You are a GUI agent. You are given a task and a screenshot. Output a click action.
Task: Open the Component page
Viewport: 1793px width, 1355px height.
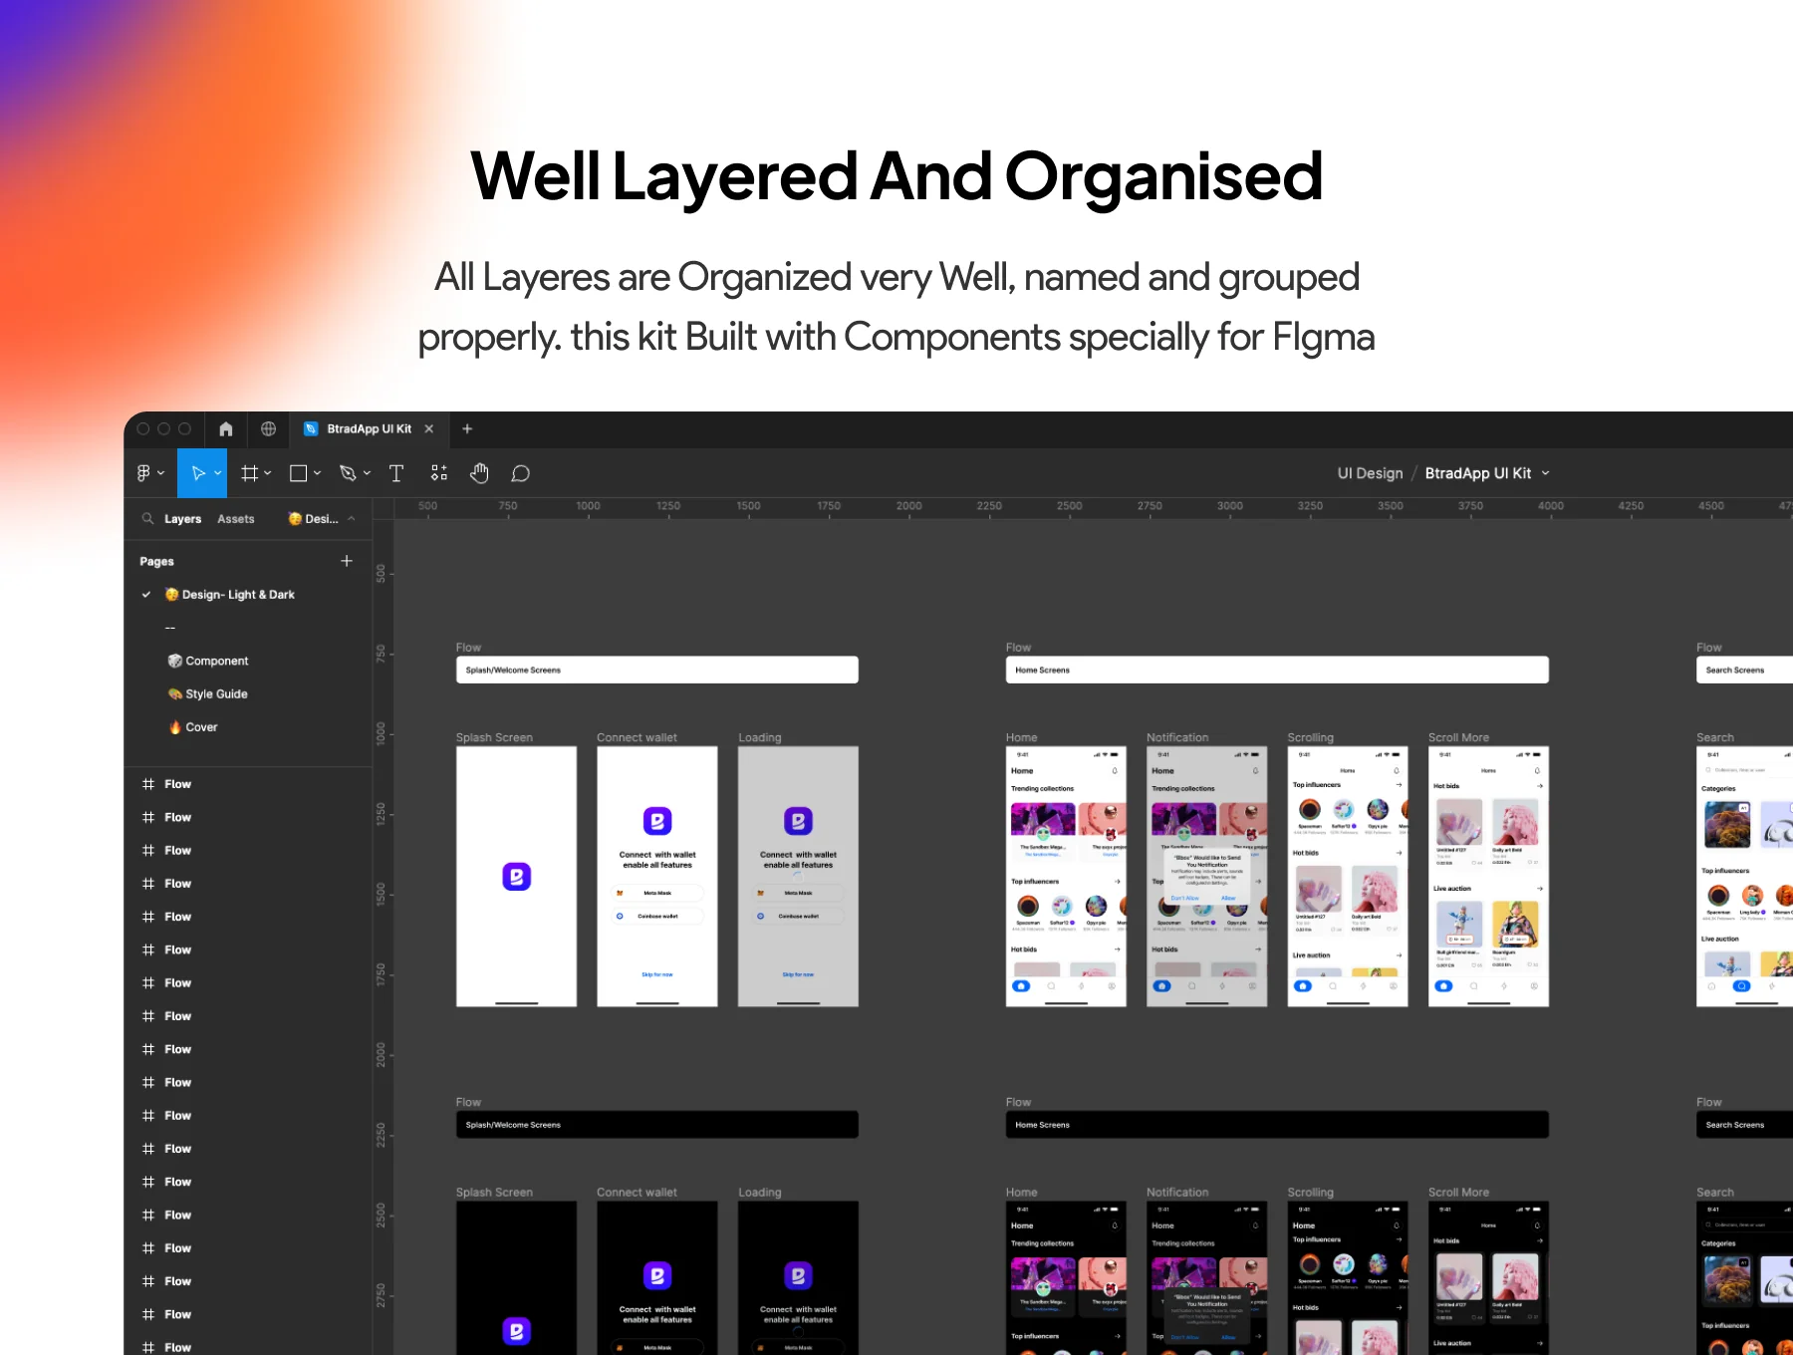(208, 661)
